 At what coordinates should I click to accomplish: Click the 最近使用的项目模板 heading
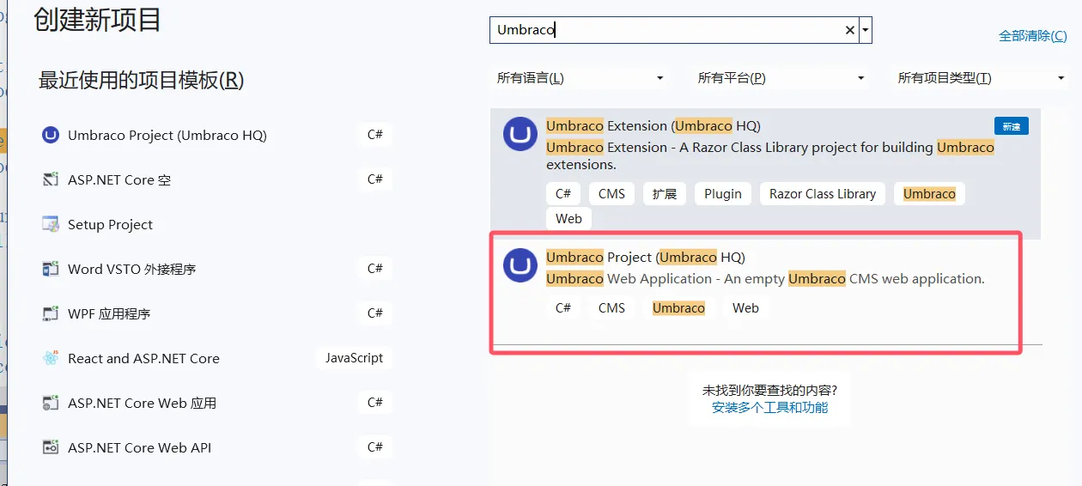tap(142, 81)
